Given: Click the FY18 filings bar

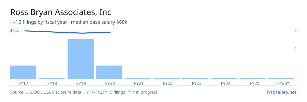Looking at the screenshot, I should coord(52,78).
